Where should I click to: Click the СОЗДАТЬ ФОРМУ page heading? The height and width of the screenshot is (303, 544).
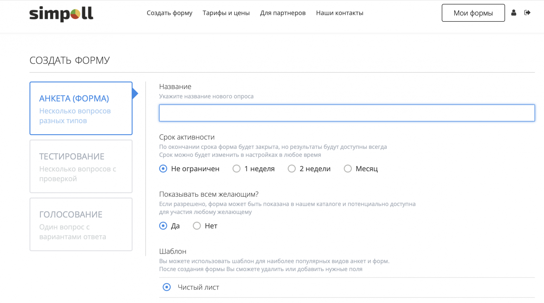(x=70, y=60)
